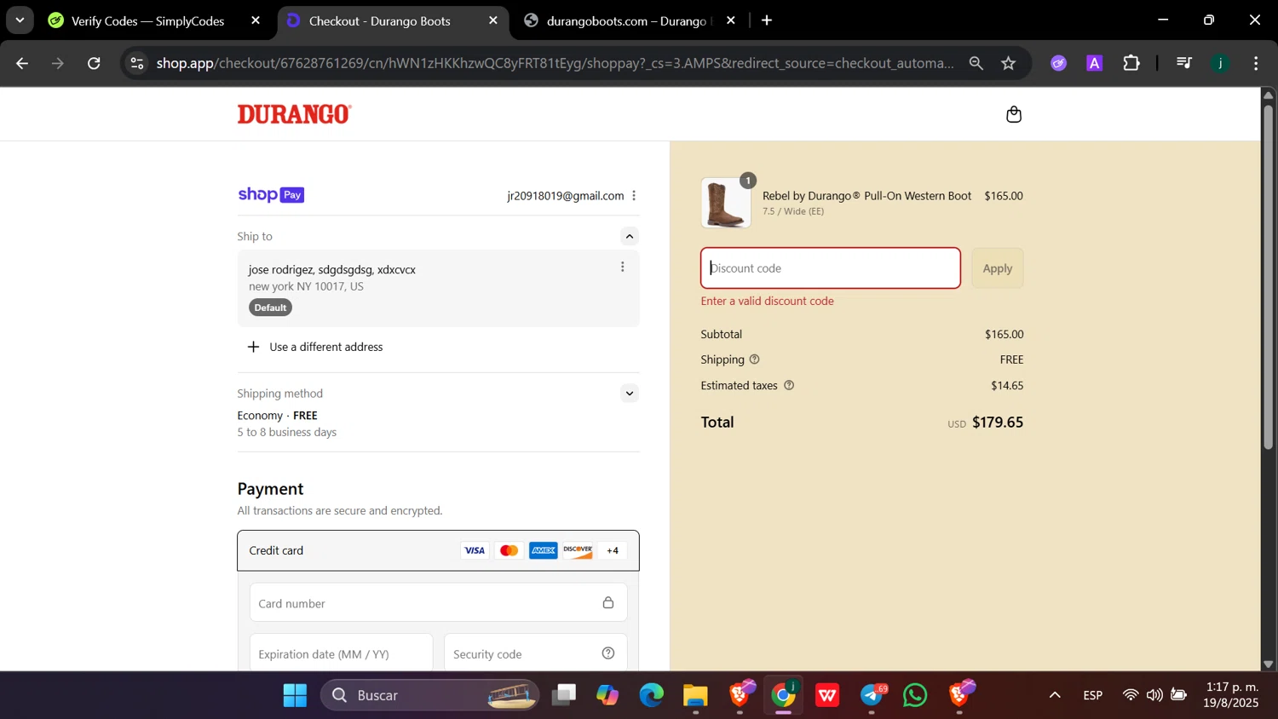Click the American Express icon
This screenshot has height=719, width=1278.
coord(543,550)
